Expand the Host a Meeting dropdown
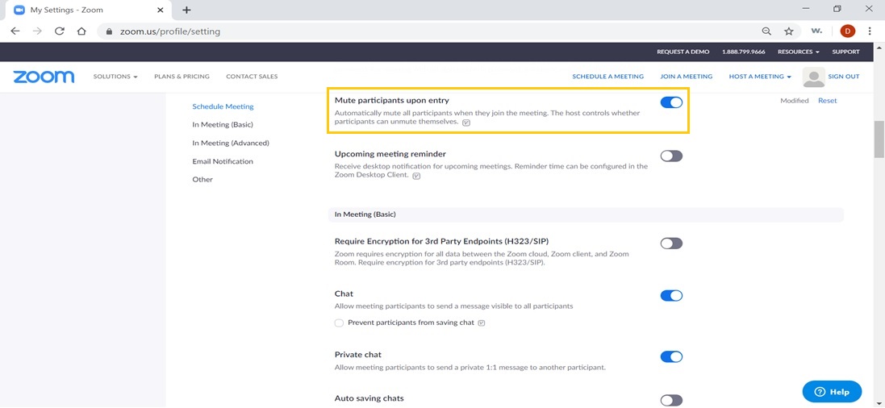The width and height of the screenshot is (885, 408). [x=760, y=77]
